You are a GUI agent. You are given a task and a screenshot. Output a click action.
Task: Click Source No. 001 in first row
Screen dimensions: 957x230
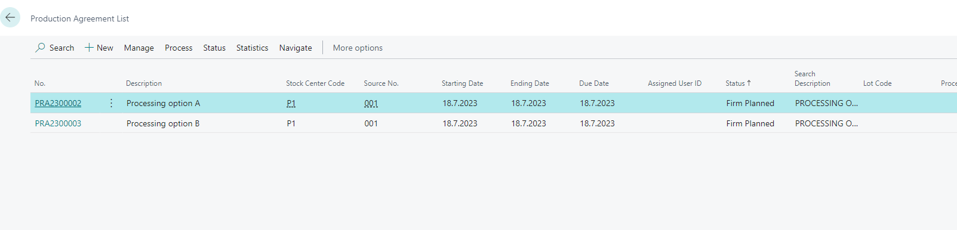pos(371,103)
